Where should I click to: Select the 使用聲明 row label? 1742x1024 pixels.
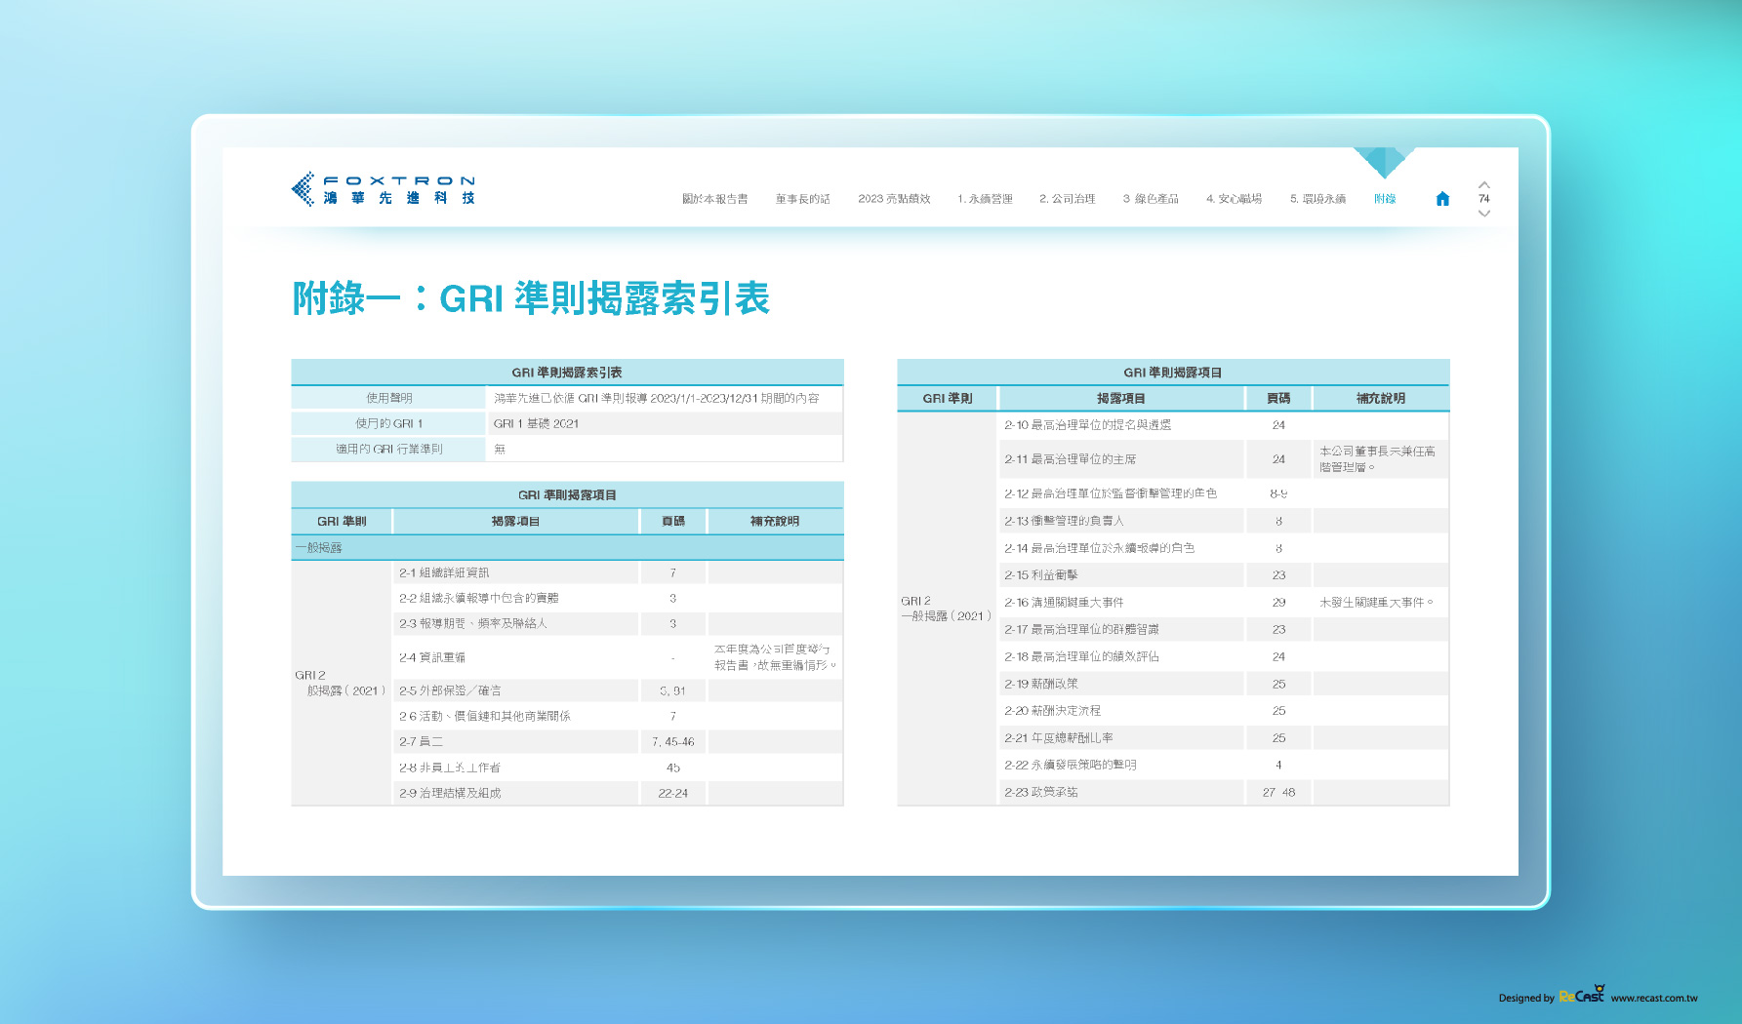click(x=389, y=398)
